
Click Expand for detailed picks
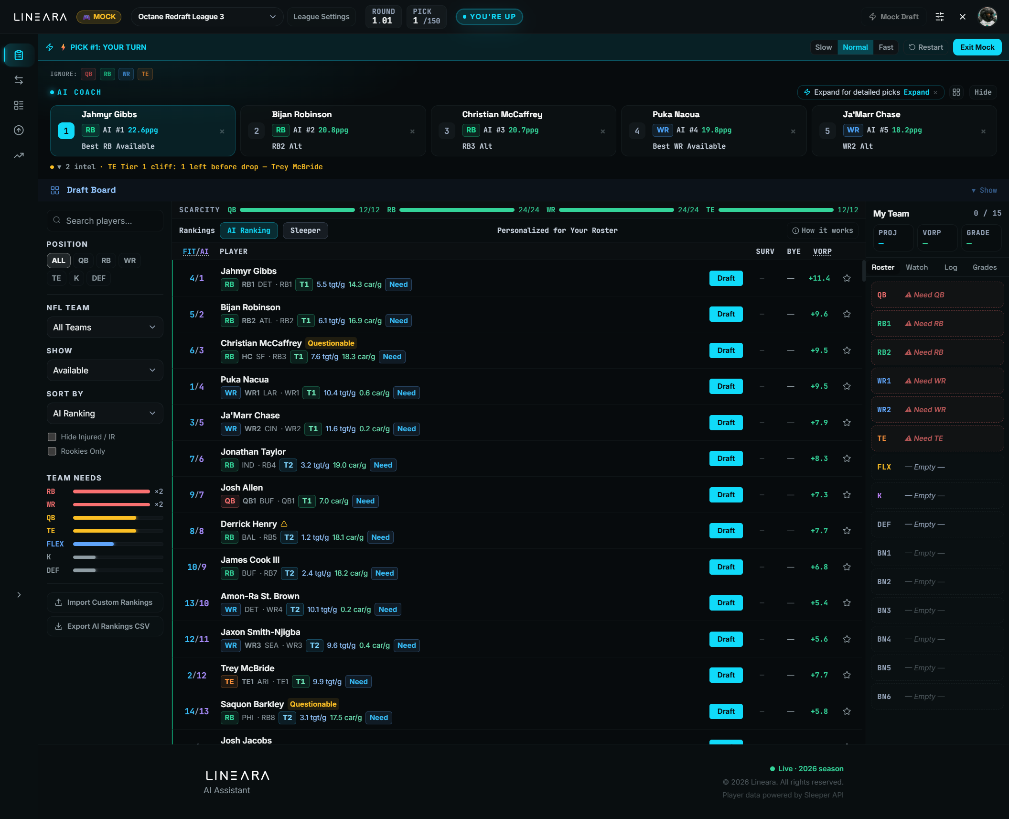pos(916,92)
